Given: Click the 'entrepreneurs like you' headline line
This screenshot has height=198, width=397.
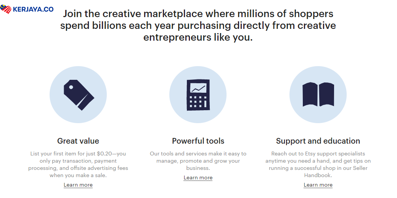Looking at the screenshot, I should 198,38.
